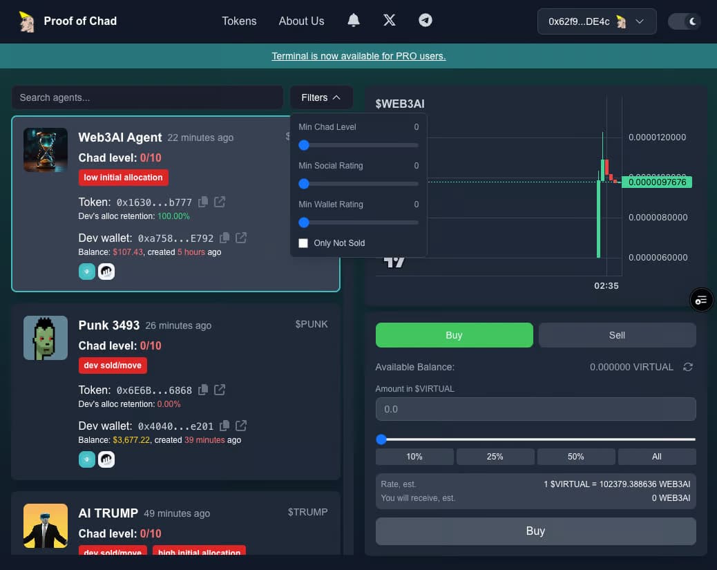The image size is (717, 570).
Task: Go to the About Us page
Action: [301, 21]
